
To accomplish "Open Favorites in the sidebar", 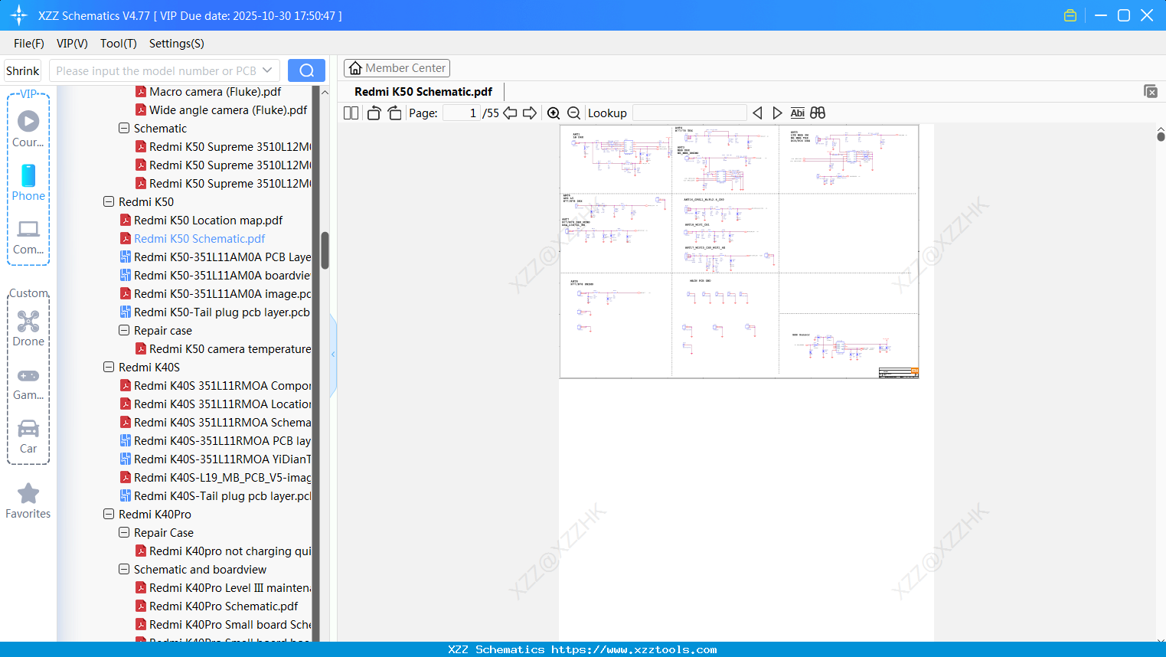I will pos(28,502).
